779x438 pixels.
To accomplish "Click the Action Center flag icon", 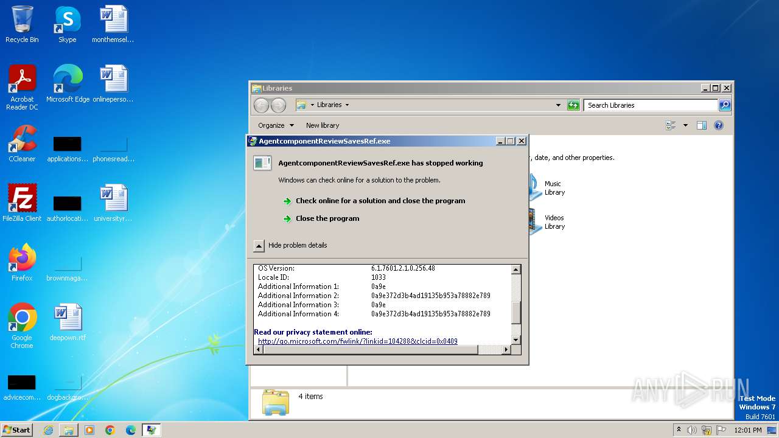I will click(721, 430).
